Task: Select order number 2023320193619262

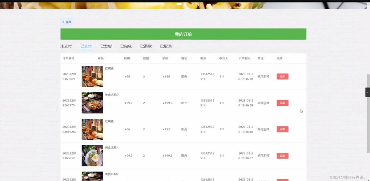Action: [70, 129]
